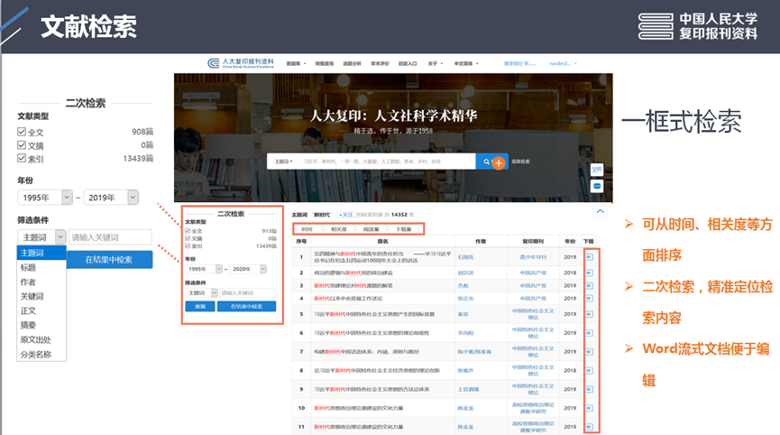
Task: Open journal link 青少年导刊 in row 1
Action: point(533,257)
